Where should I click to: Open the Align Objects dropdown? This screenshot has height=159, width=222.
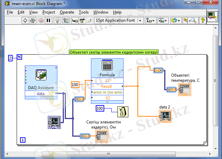point(150,20)
